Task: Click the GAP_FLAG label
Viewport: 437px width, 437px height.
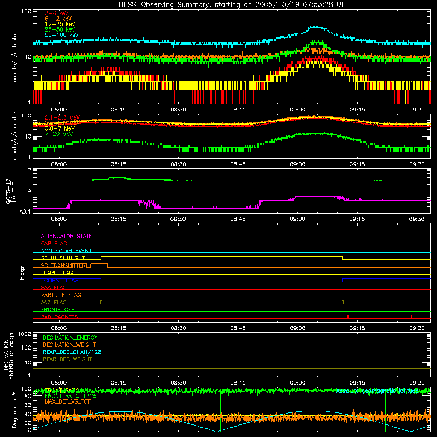Action: click(54, 243)
